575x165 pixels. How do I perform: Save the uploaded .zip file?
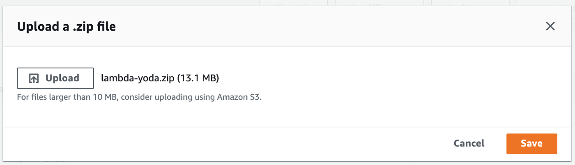tap(531, 143)
